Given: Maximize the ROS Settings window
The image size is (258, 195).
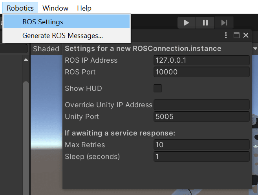Looking at the screenshot, I should coord(236,35).
